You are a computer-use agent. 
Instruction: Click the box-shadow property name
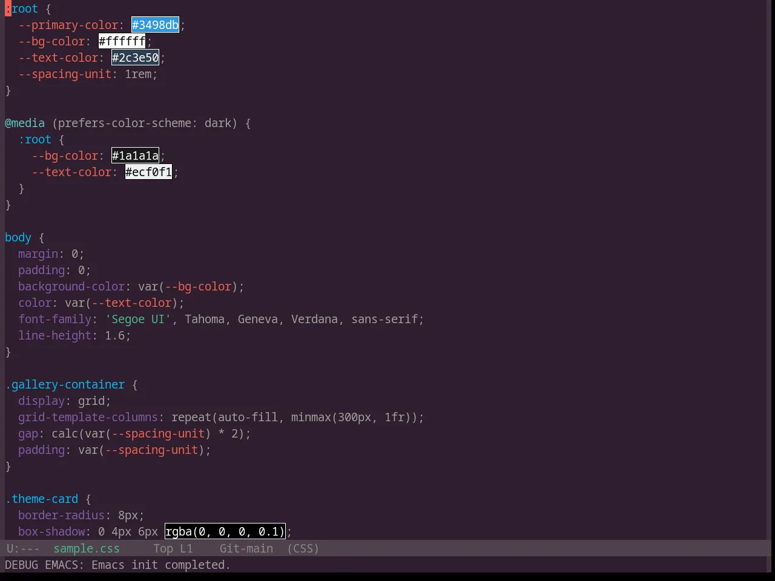[x=51, y=531]
